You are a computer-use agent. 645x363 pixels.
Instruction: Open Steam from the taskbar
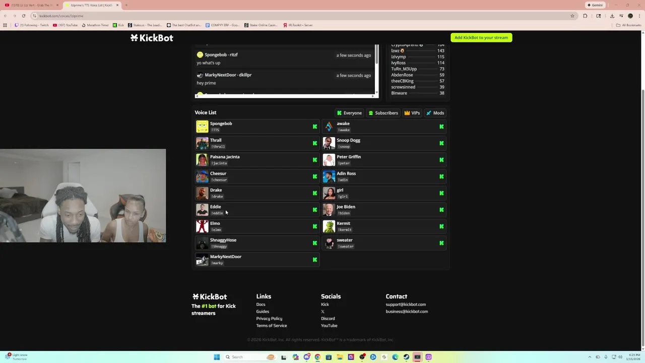coord(406,357)
